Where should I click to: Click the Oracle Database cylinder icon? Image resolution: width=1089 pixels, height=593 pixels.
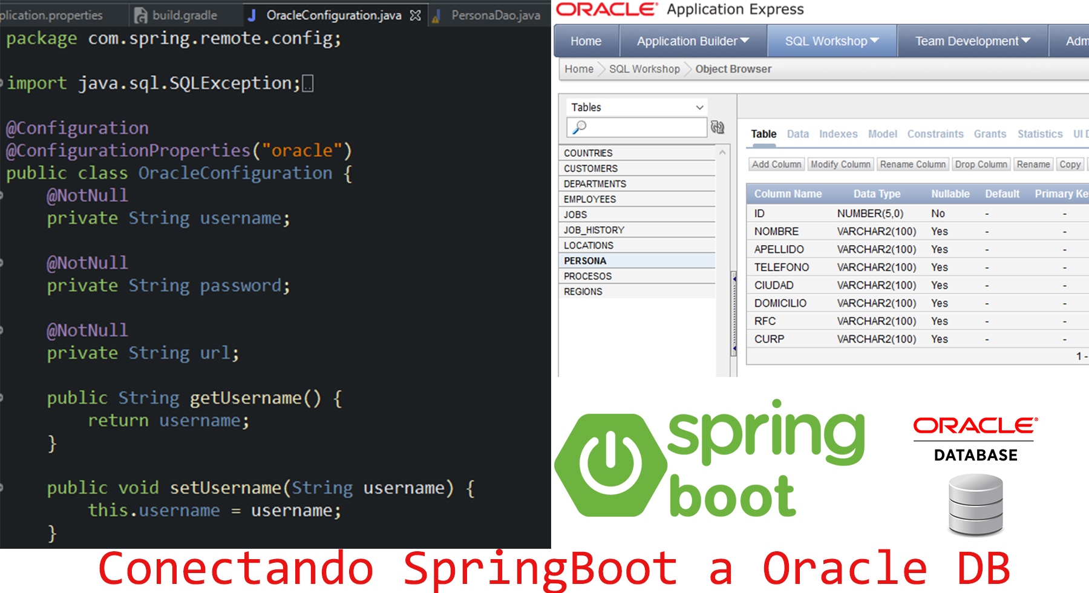pos(975,502)
